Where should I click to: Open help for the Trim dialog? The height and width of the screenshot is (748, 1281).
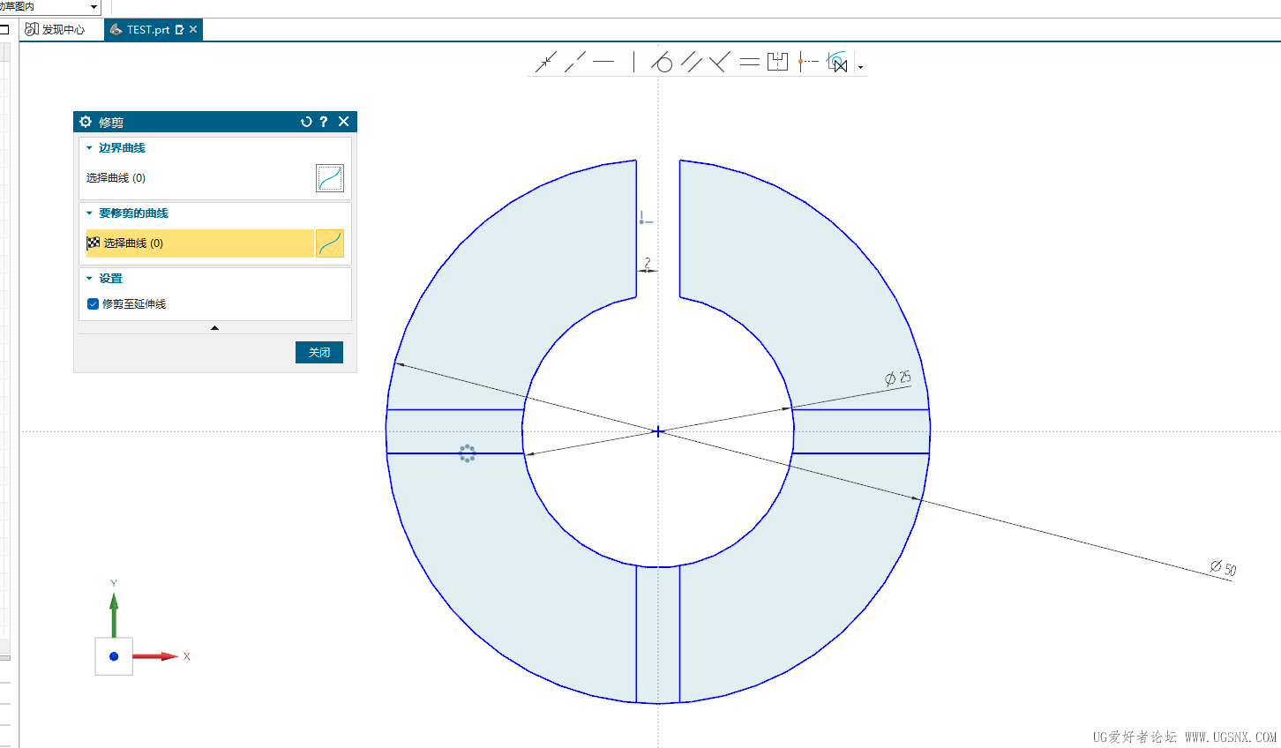tap(324, 122)
